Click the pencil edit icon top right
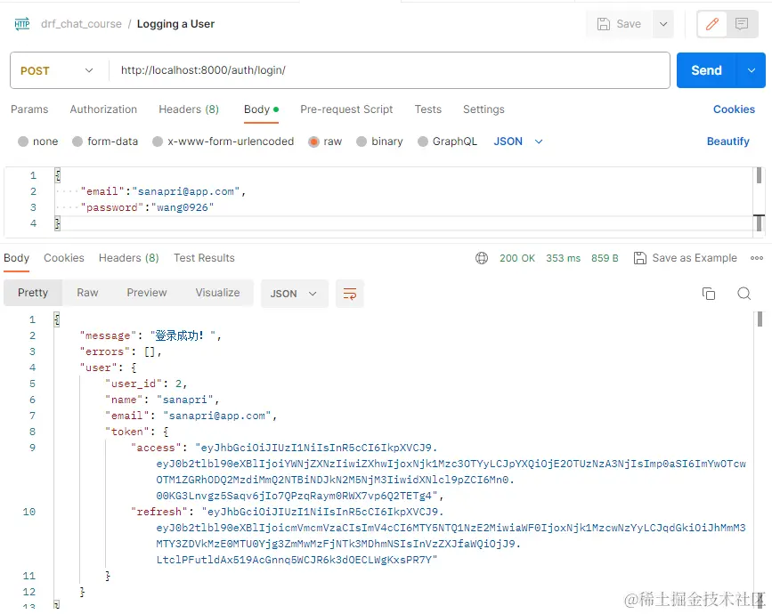 click(x=711, y=24)
